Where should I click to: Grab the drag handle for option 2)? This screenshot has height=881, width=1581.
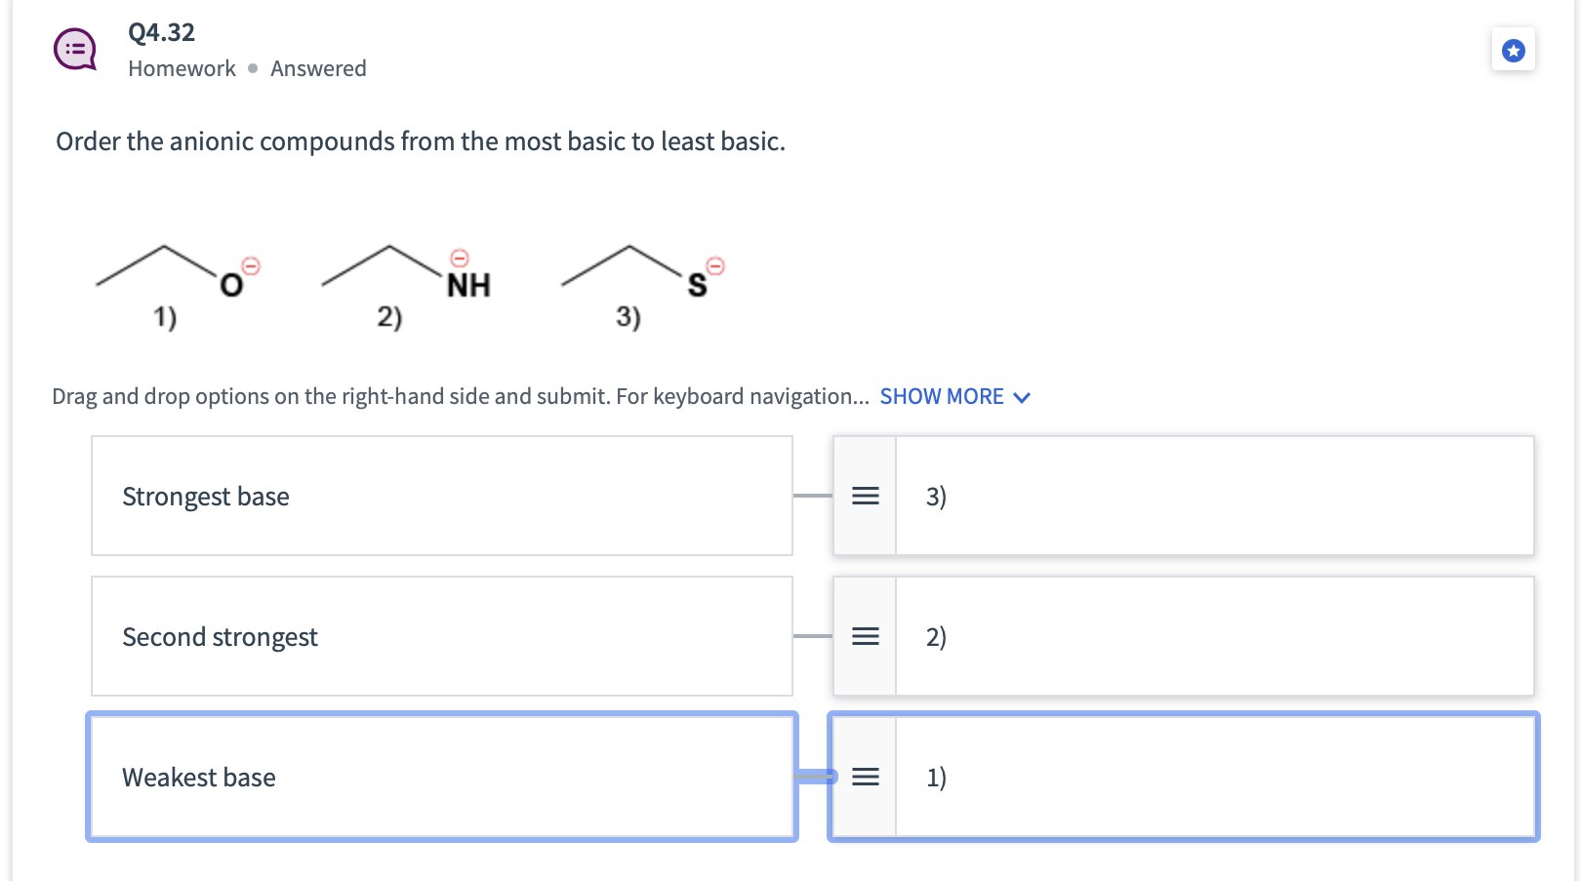point(865,636)
